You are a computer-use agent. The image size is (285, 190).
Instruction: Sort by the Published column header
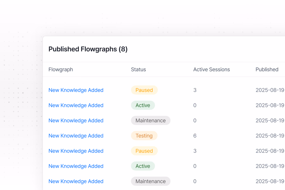point(267,70)
